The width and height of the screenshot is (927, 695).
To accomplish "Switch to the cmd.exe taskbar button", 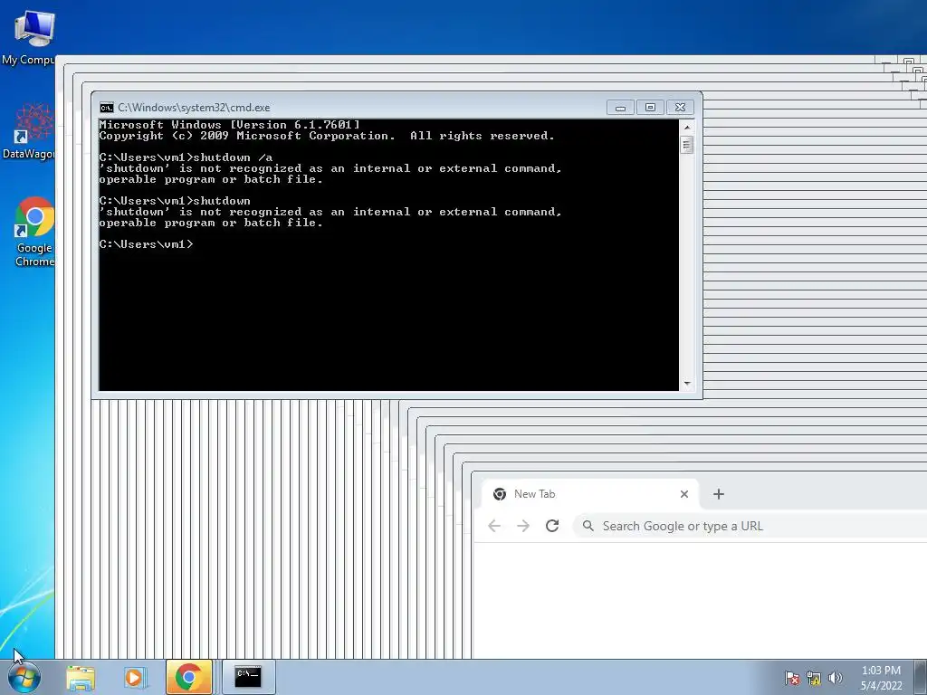I will pos(248,677).
